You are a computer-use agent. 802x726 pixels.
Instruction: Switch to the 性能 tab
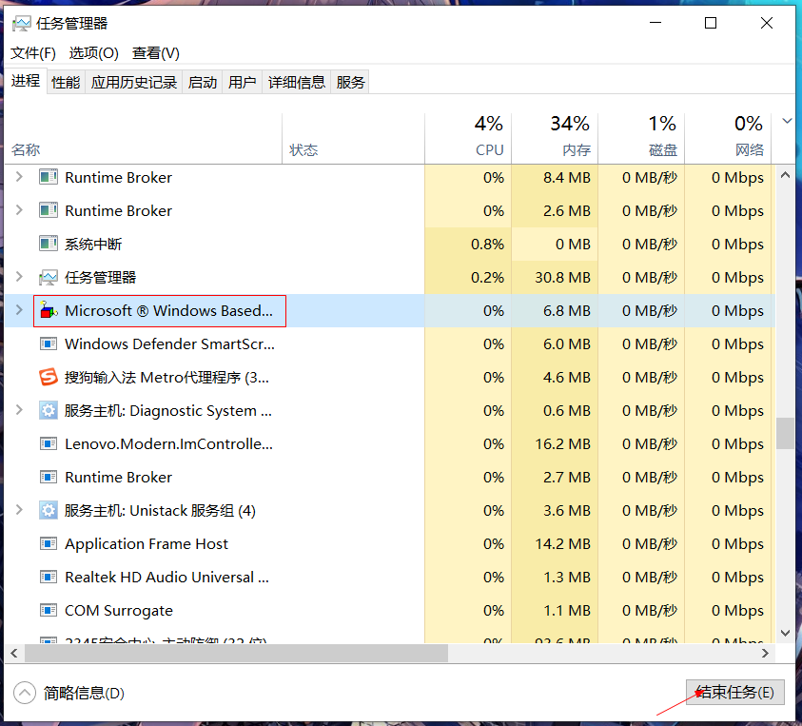65,82
